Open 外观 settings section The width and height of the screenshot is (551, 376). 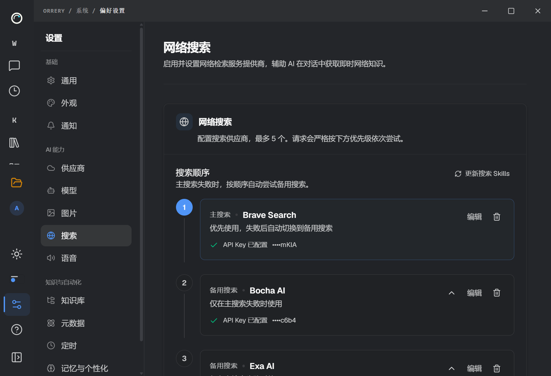click(x=86, y=103)
